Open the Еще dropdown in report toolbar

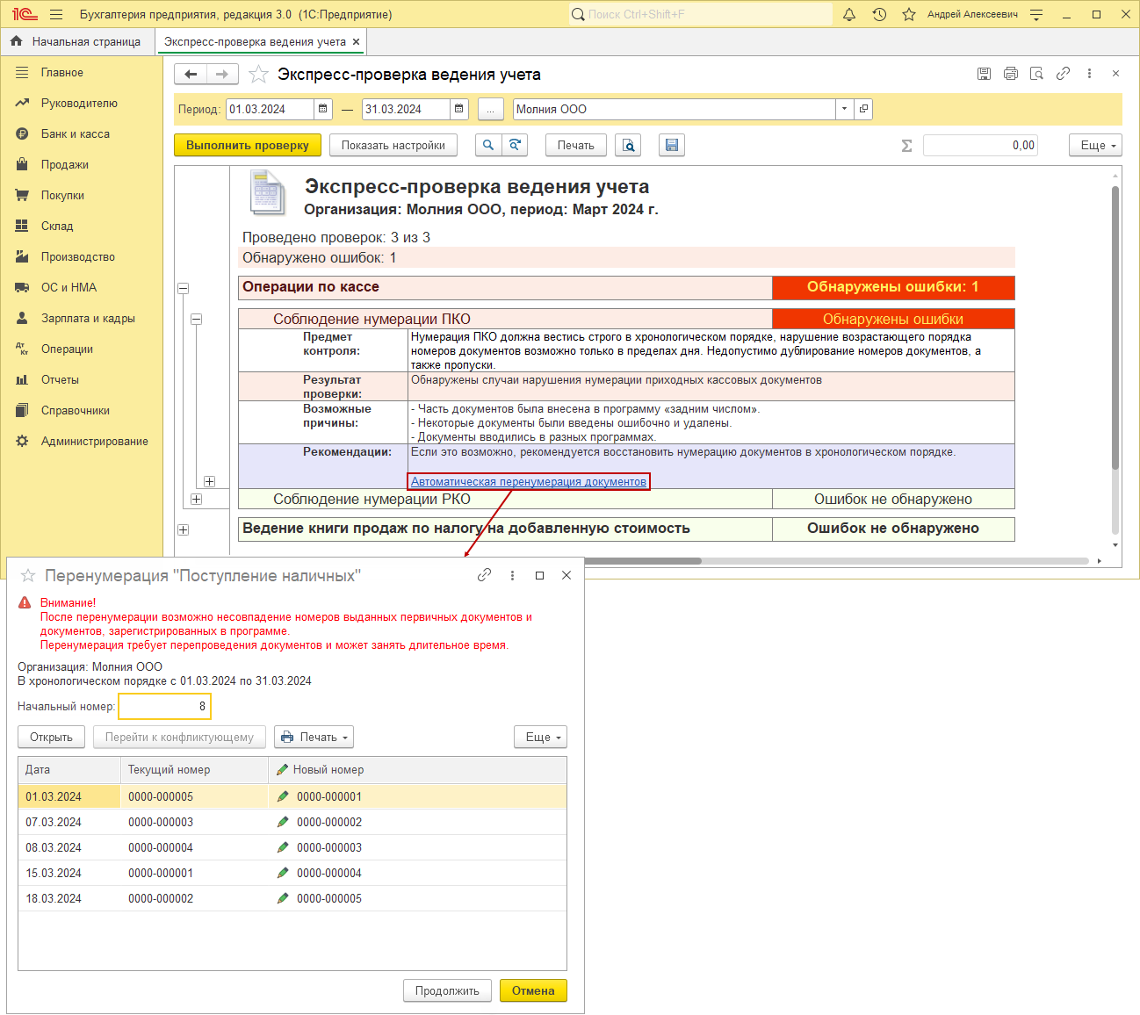click(x=1095, y=145)
